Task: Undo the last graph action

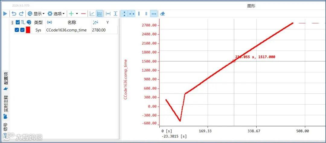Action: click(x=14, y=14)
